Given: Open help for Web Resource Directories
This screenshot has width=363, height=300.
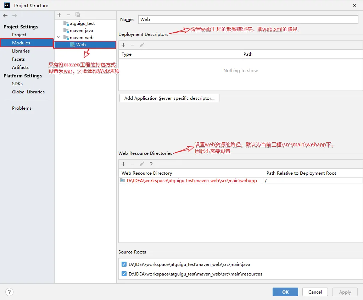Looking at the screenshot, I should point(151,164).
